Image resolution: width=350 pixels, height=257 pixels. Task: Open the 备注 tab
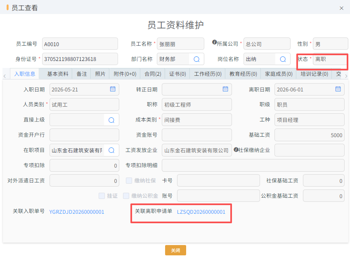point(82,74)
